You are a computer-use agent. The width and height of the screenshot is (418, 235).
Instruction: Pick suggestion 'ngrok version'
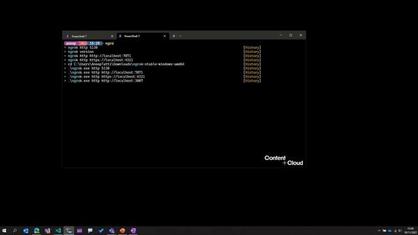click(80, 52)
